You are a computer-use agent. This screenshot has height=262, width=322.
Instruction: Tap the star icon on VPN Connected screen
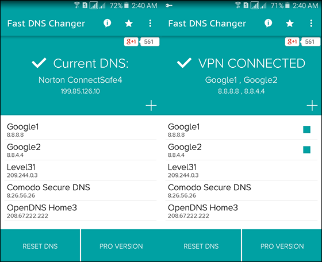290,24
